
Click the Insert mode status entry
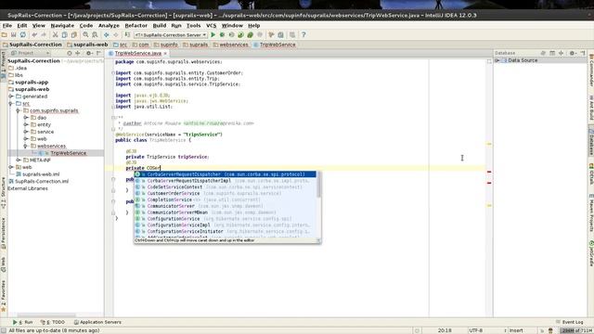pyautogui.click(x=516, y=330)
